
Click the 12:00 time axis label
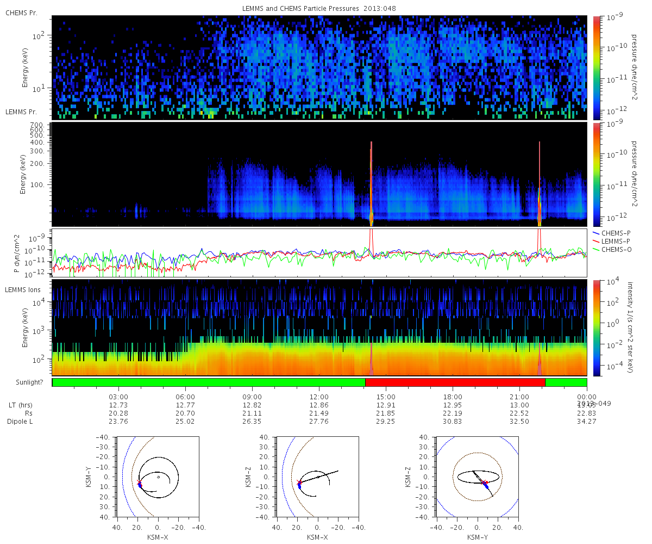tap(319, 397)
